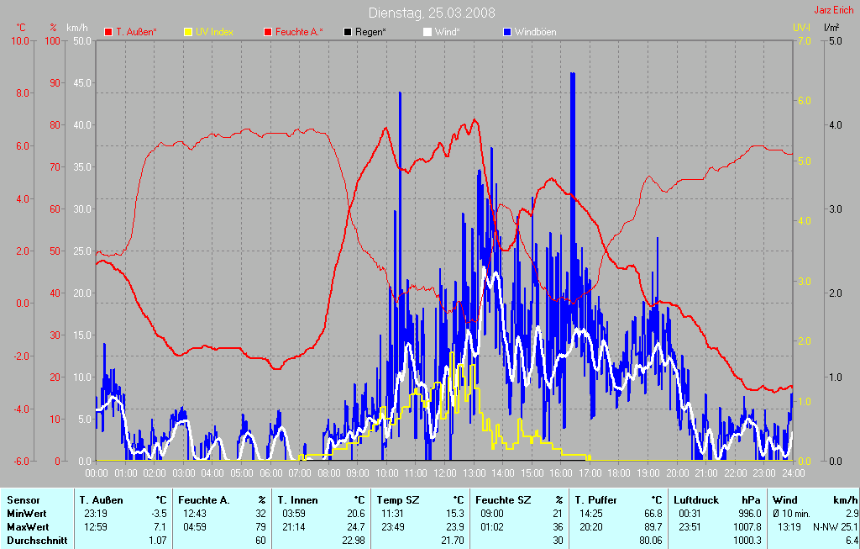Click the Feuchte SZ column header
The height and width of the screenshot is (549, 860).
[500, 499]
